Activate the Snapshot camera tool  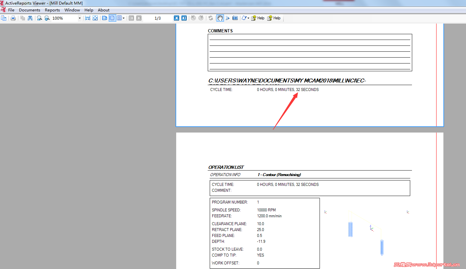[235, 18]
